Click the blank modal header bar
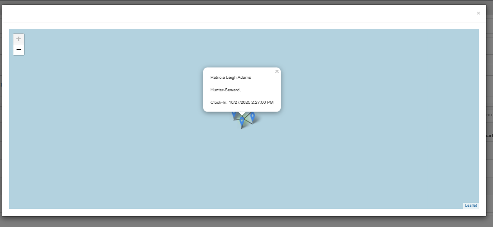493x227 pixels. point(237,13)
